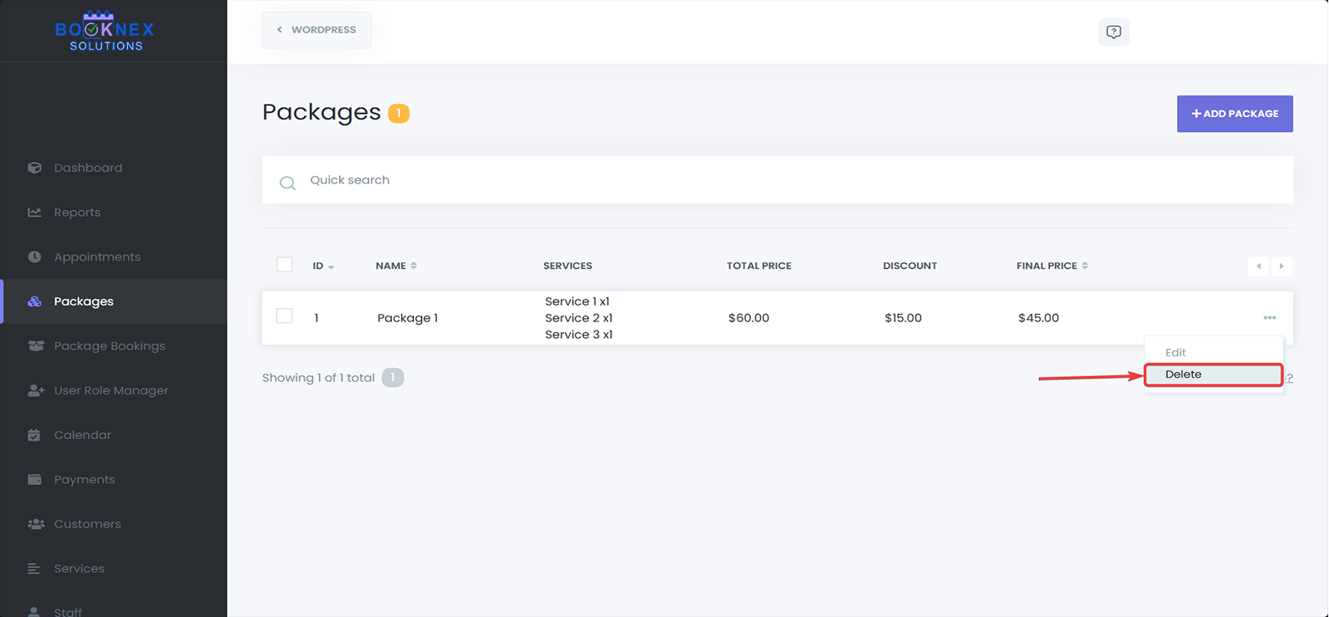The width and height of the screenshot is (1329, 617).
Task: Click the Reports chart icon
Action: [34, 213]
